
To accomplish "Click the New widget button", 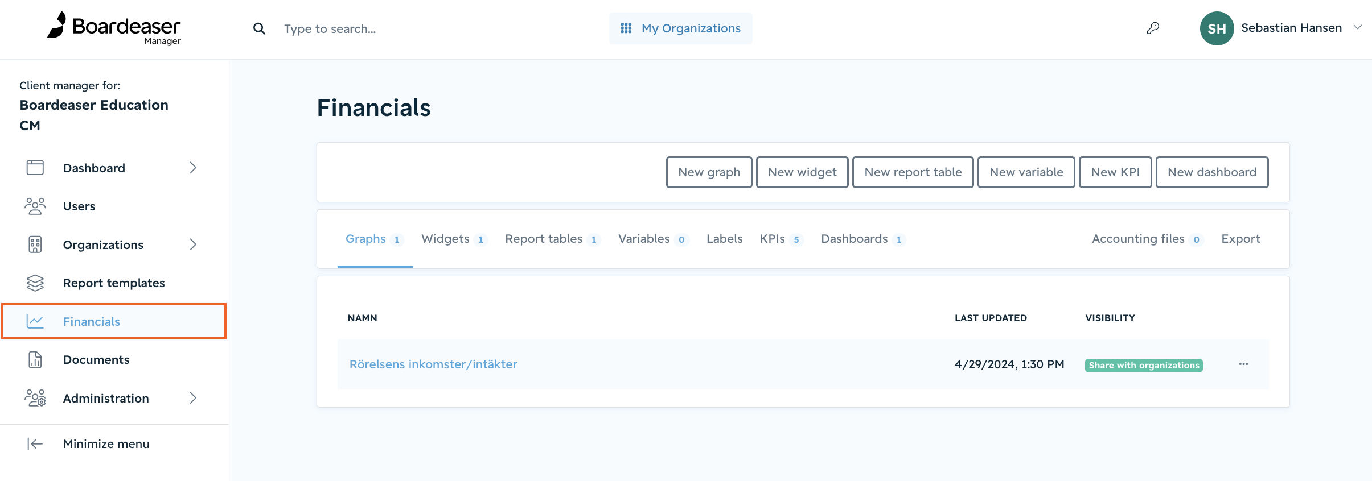I will pos(802,172).
